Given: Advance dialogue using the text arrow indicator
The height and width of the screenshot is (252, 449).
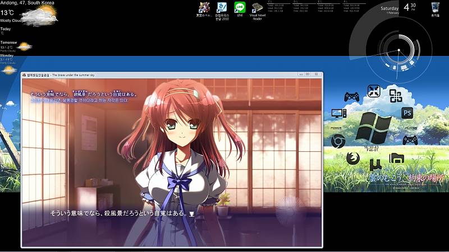Looking at the screenshot, I should tap(191, 213).
